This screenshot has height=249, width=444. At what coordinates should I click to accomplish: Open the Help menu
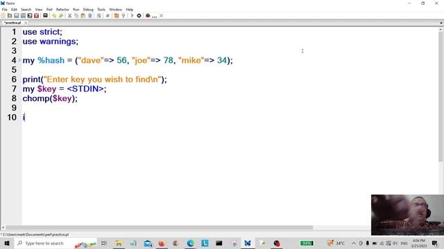click(x=130, y=9)
